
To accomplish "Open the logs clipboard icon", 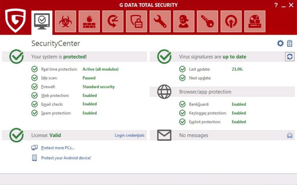I will tap(290, 44).
